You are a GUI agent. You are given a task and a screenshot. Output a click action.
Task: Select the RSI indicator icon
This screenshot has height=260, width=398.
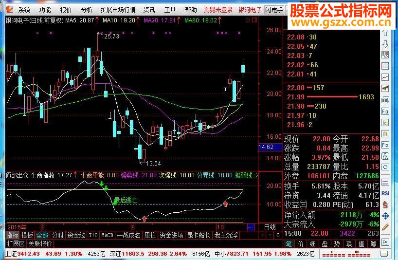point(385,193)
